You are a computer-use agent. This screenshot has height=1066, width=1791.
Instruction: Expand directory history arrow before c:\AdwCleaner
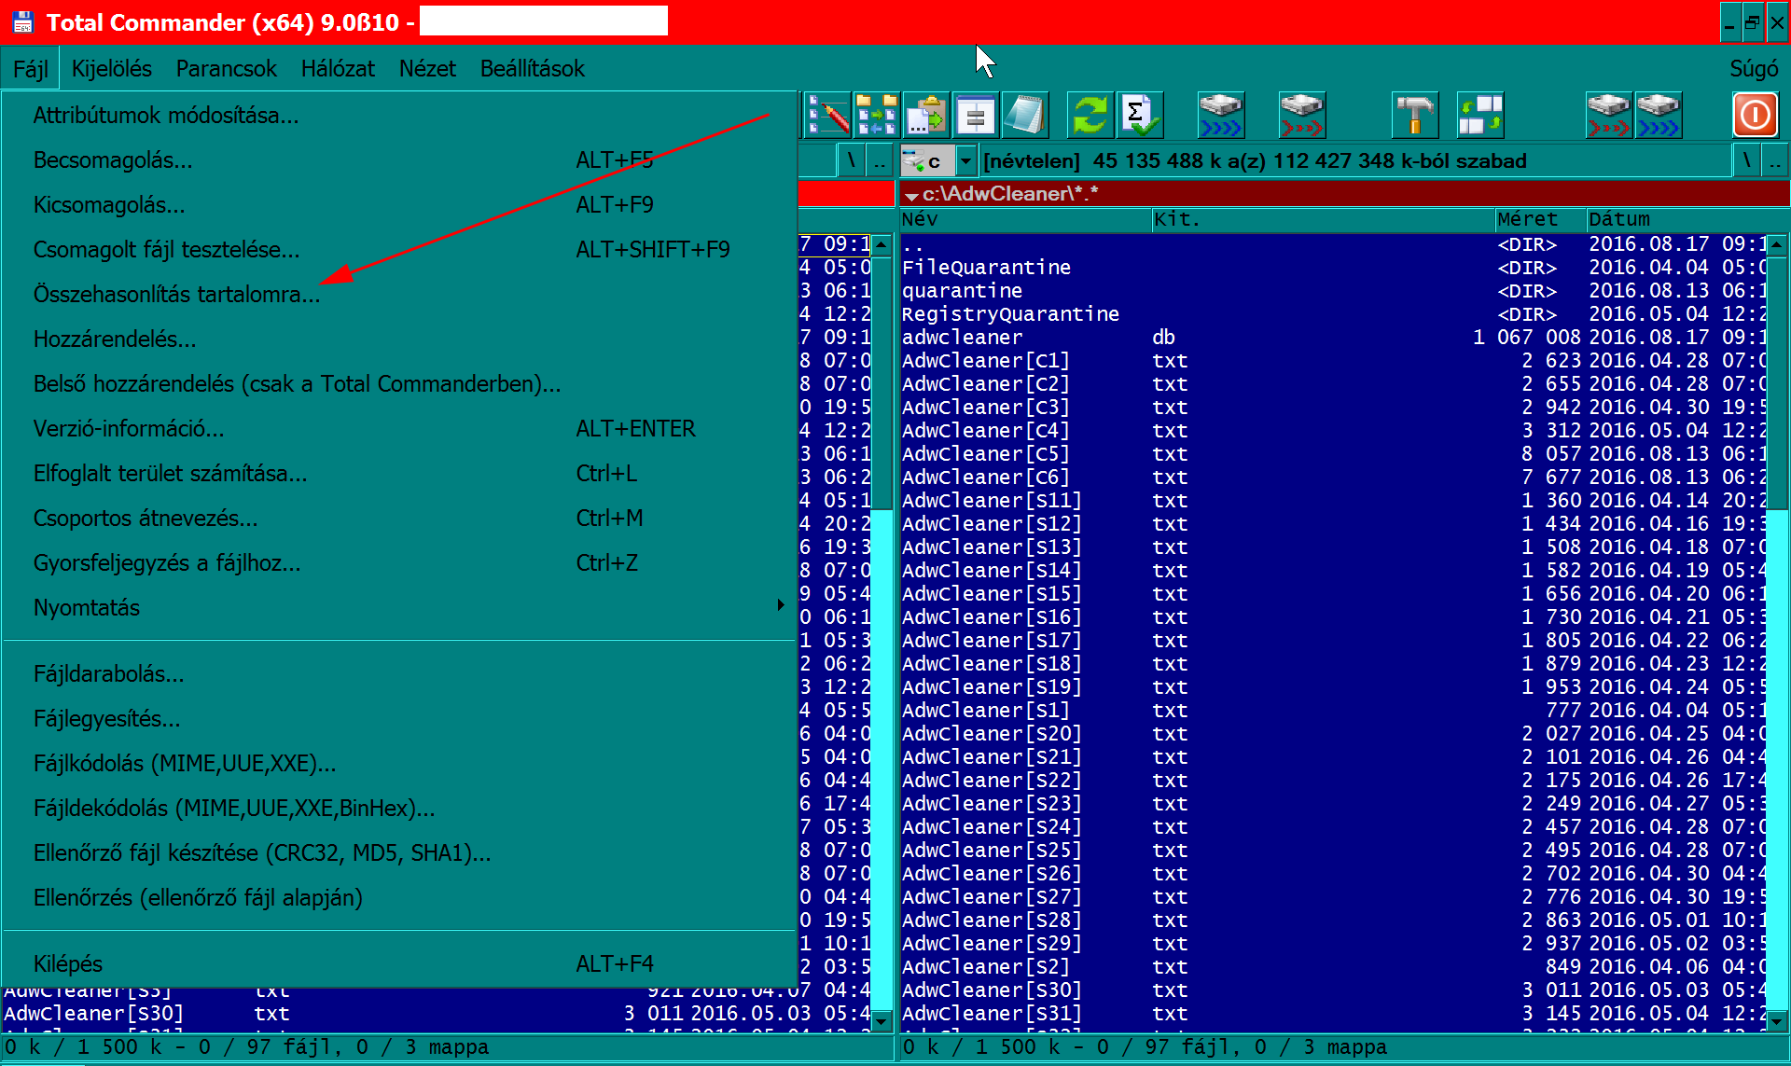click(911, 195)
